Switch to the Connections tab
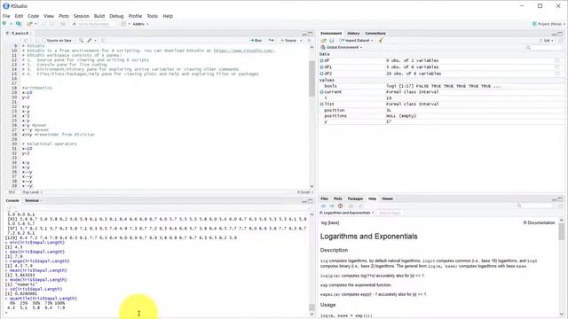Image resolution: width=568 pixels, height=319 pixels. 375,34
